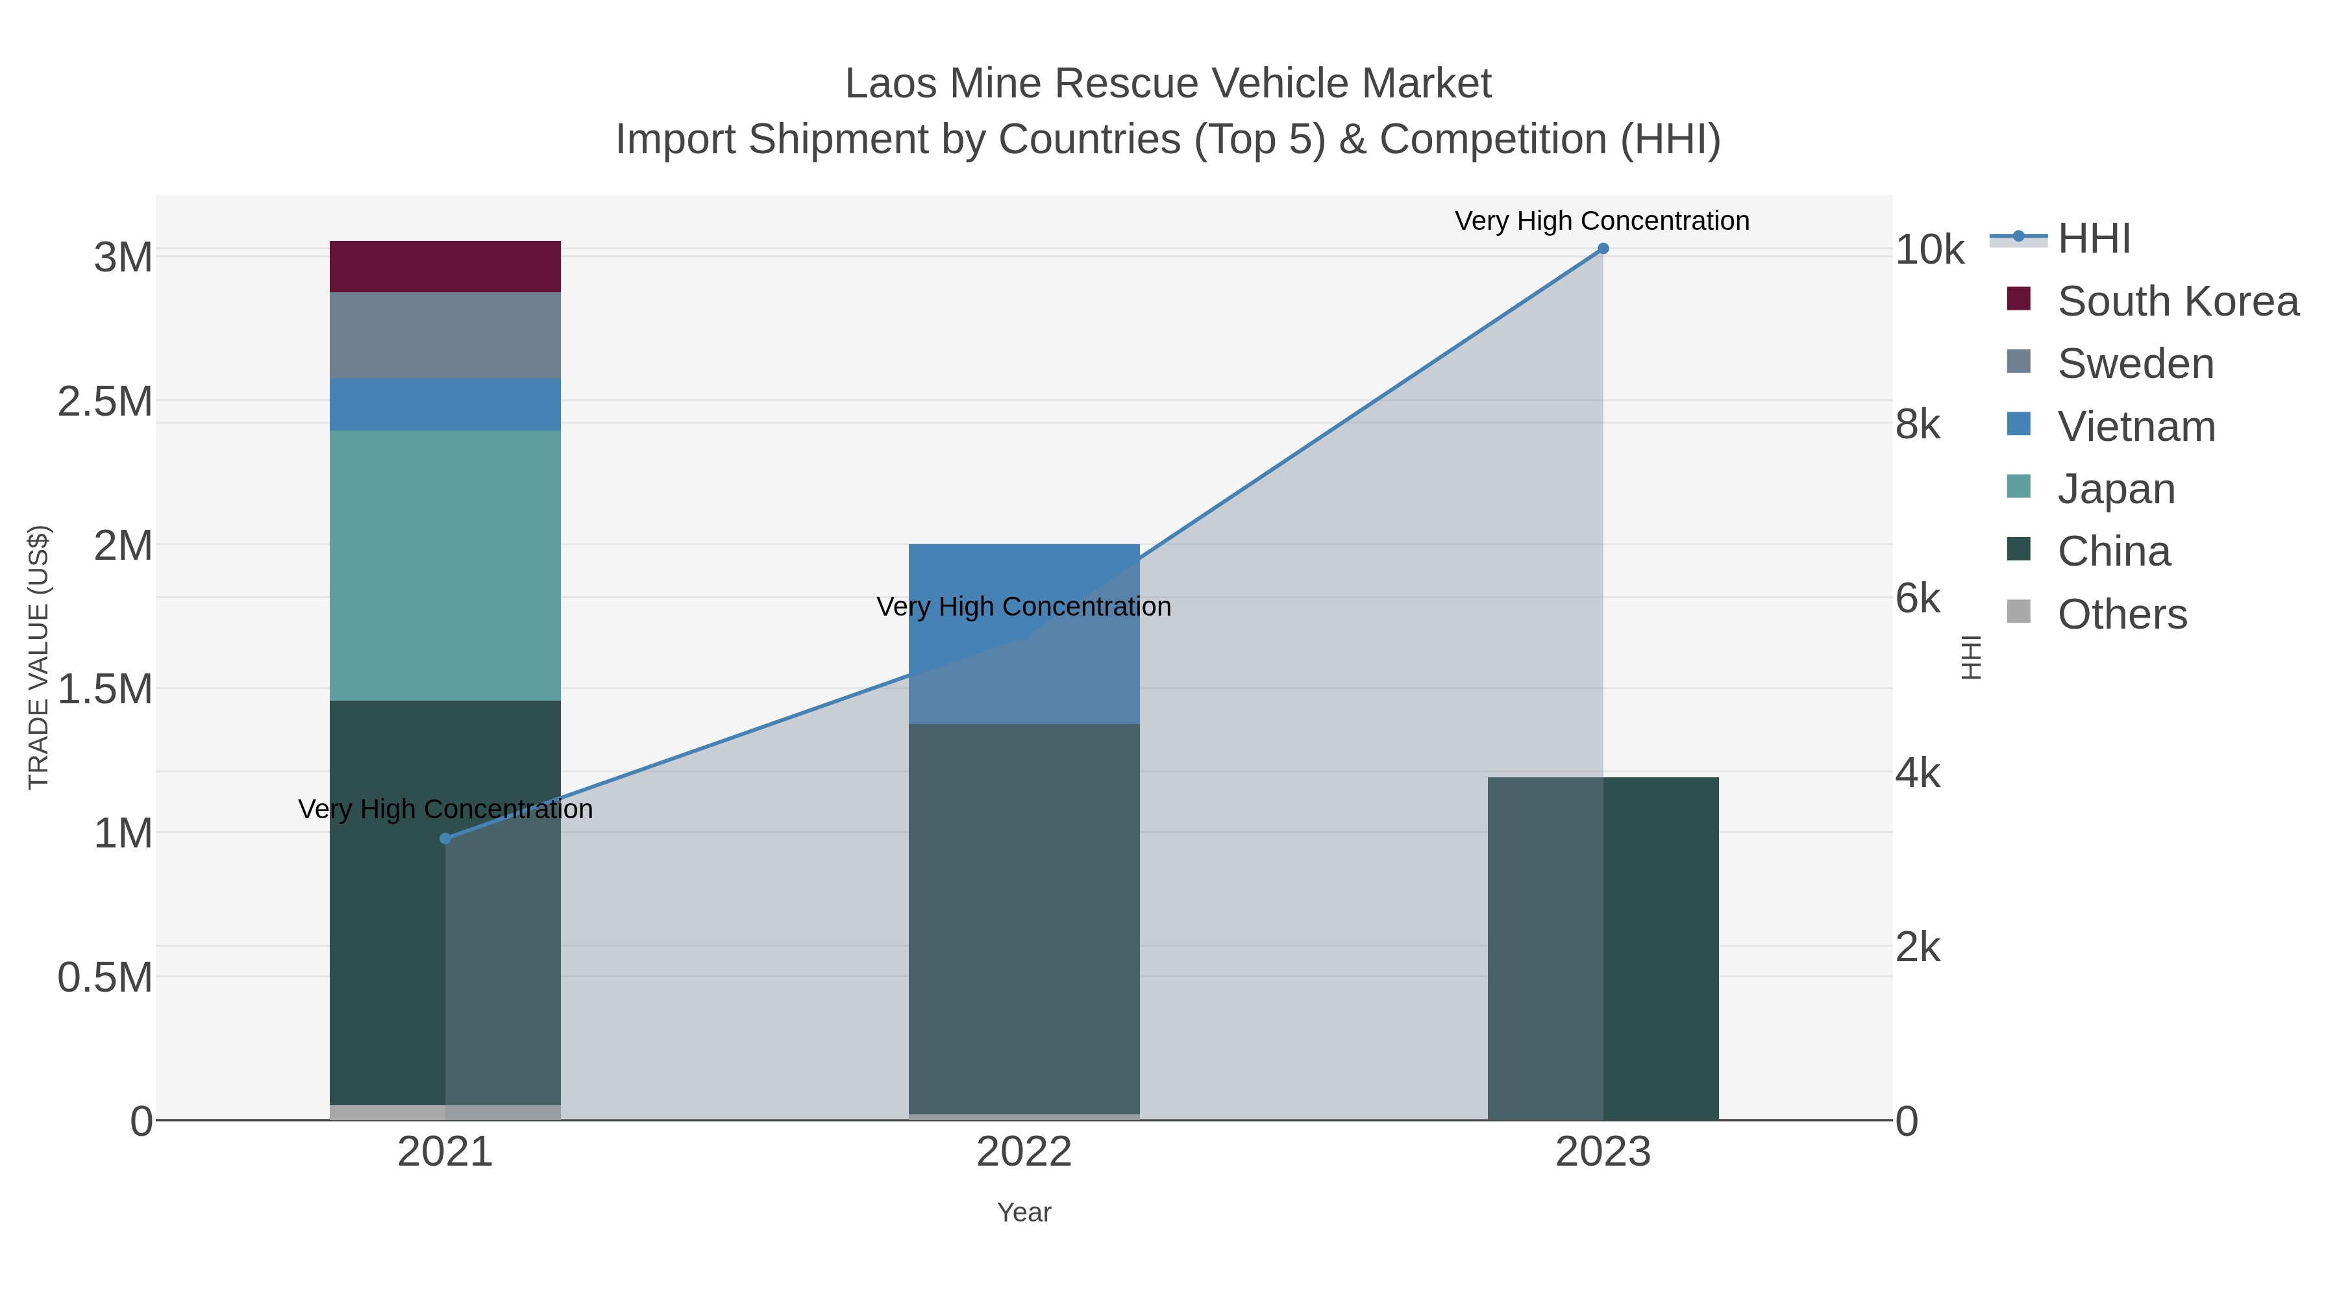Select the Vietnam bar segment in 2021
Screen dimensions: 2337x1315
445,405
